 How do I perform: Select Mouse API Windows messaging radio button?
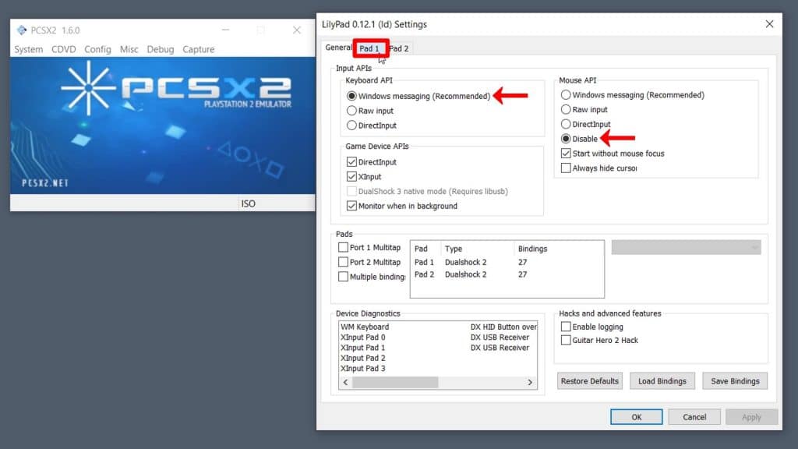click(x=566, y=94)
